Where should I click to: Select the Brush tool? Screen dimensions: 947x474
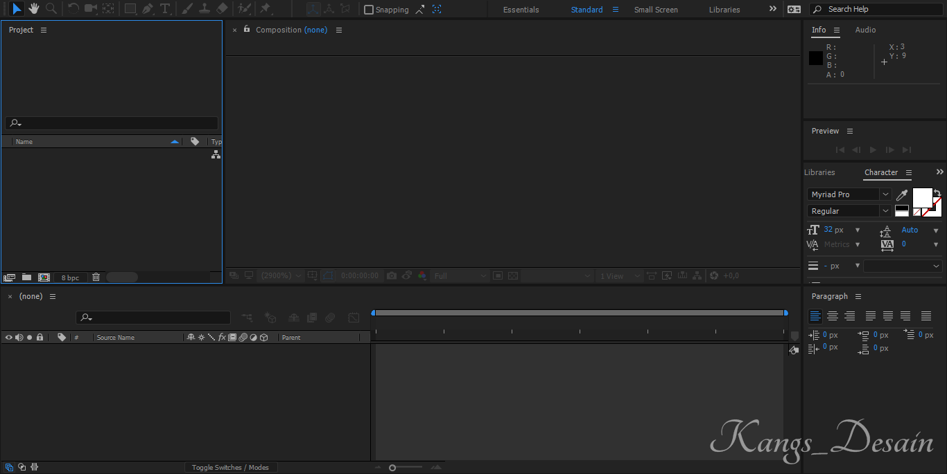tap(187, 9)
